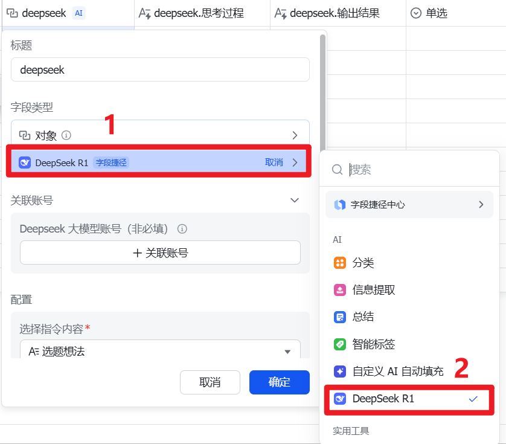This screenshot has height=444, width=506.
Task: Click the deepseek.思考过程 column header
Action: (202, 13)
